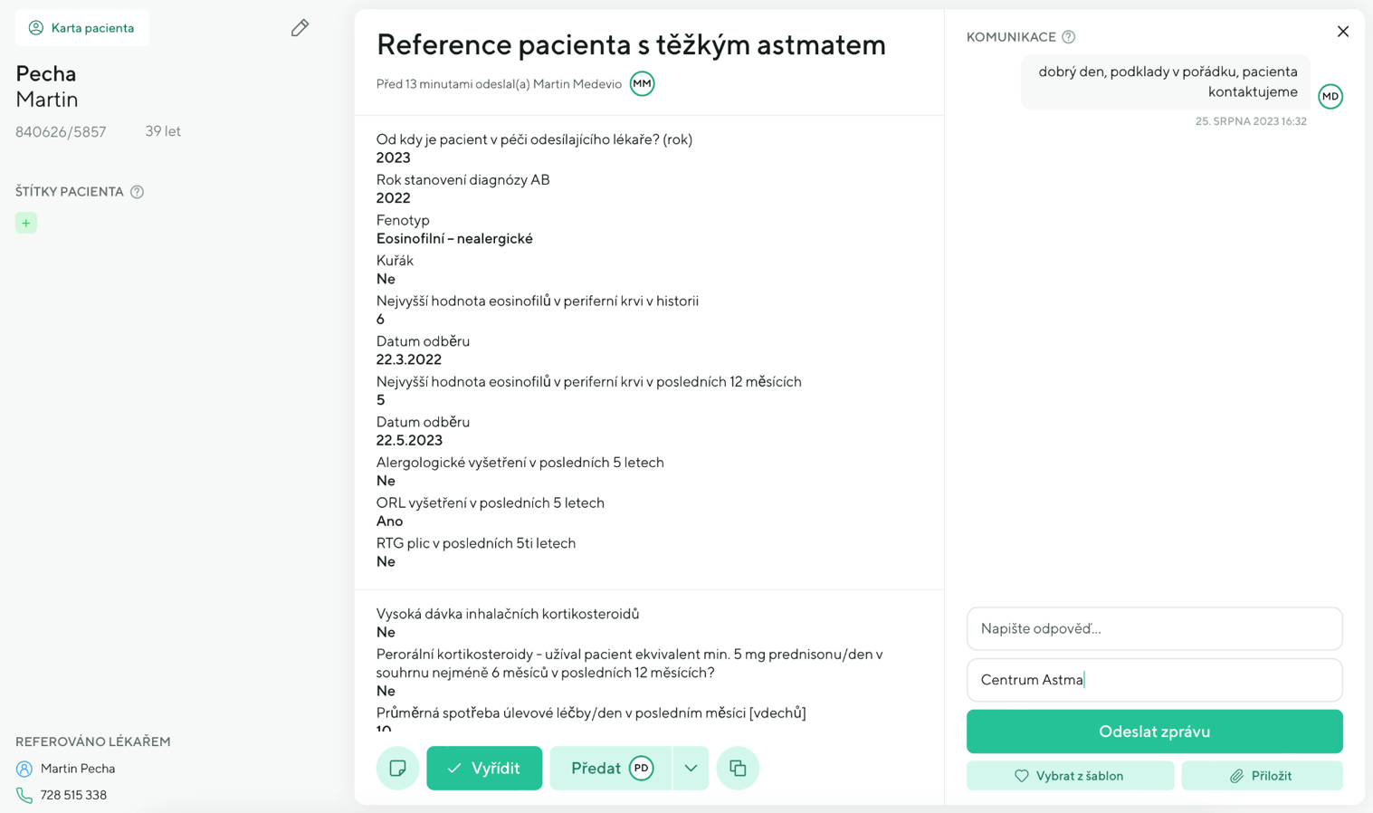Viewport: 1373px width, 813px height.
Task: Open help tooltip next to KOMUNIKACE
Action: pos(1068,36)
